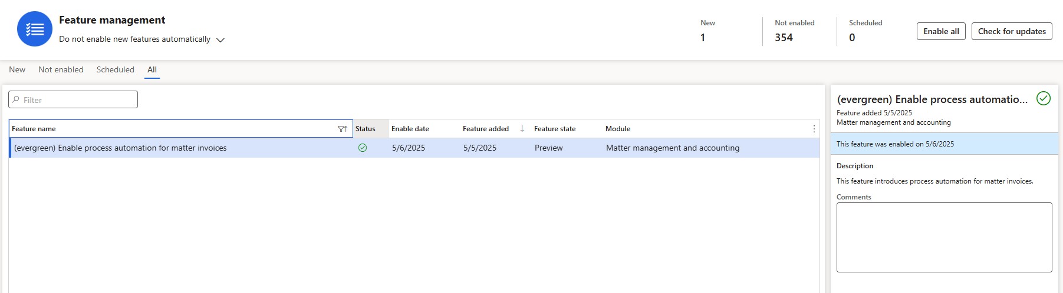Expand the auto-enable features dropdown chevron
The height and width of the screenshot is (293, 1063).
click(221, 40)
